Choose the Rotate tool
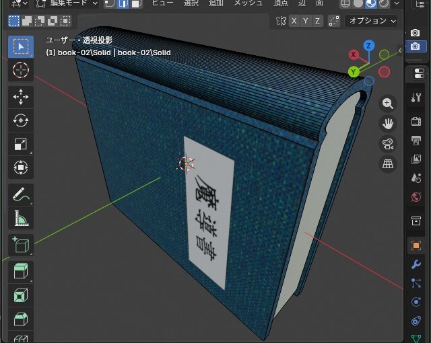 [21, 120]
